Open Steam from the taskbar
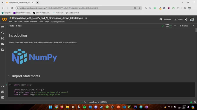The width and height of the screenshot is (197, 110). pyautogui.click(x=101, y=107)
